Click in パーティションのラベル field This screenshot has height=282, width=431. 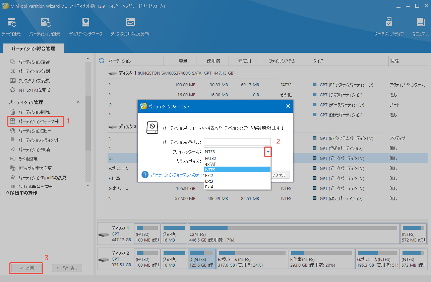pos(237,142)
